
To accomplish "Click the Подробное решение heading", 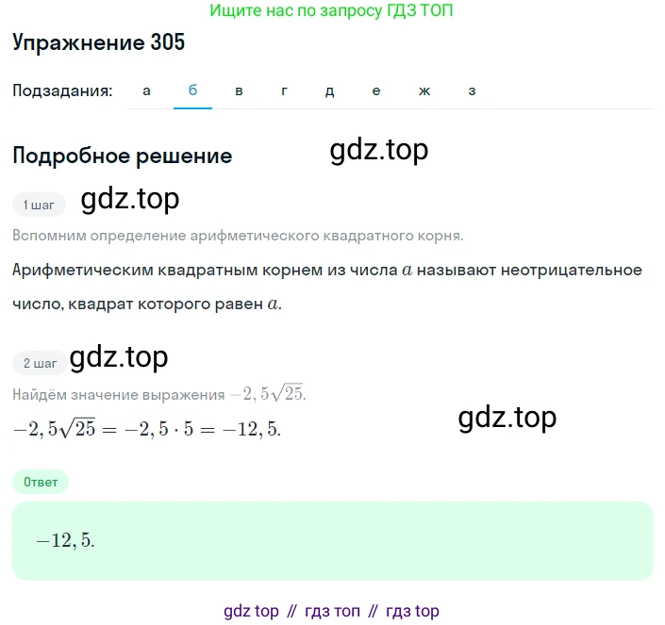I will (122, 156).
